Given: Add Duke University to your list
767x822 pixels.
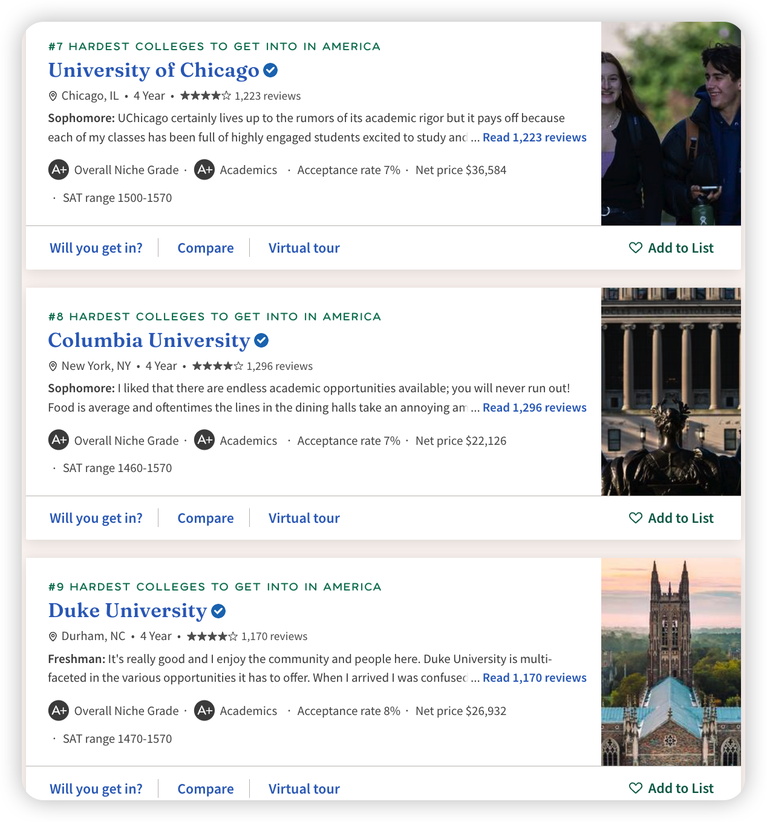Looking at the screenshot, I should click(x=671, y=788).
